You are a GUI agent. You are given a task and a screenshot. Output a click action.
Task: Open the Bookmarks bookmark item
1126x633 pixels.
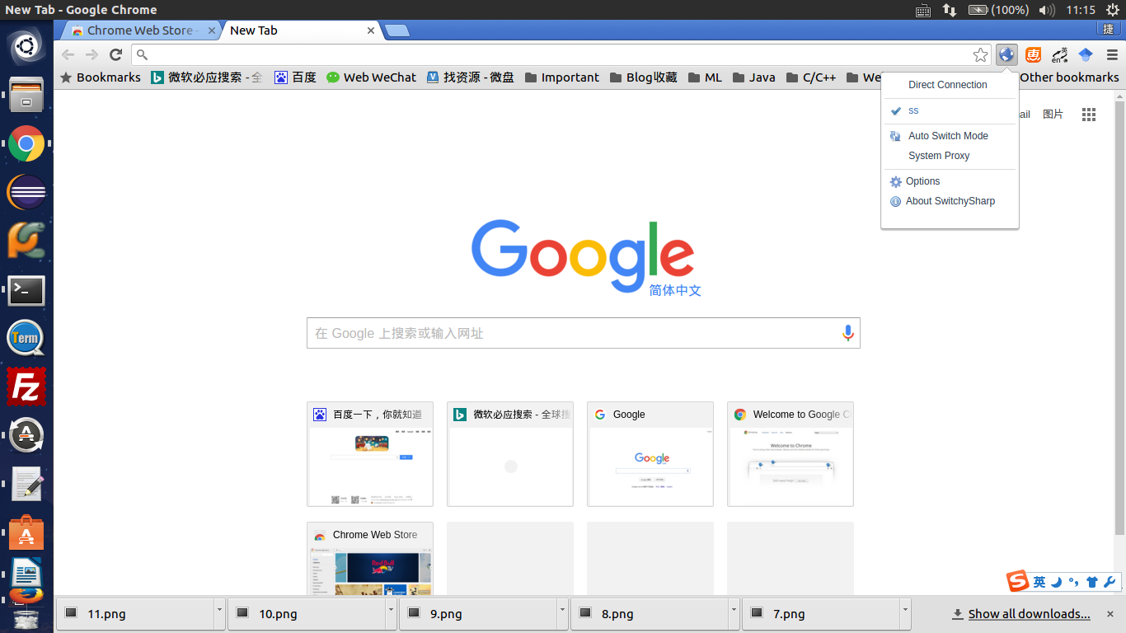(100, 77)
